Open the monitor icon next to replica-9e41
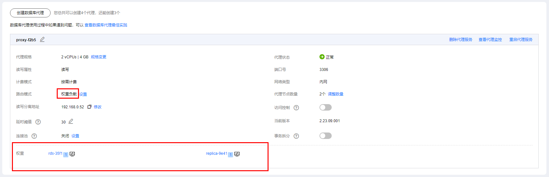 tap(237, 154)
